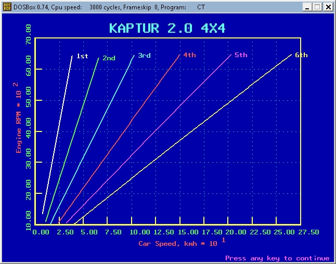Minimize the DOSBox window
The image size is (336, 264).
coord(307,7)
